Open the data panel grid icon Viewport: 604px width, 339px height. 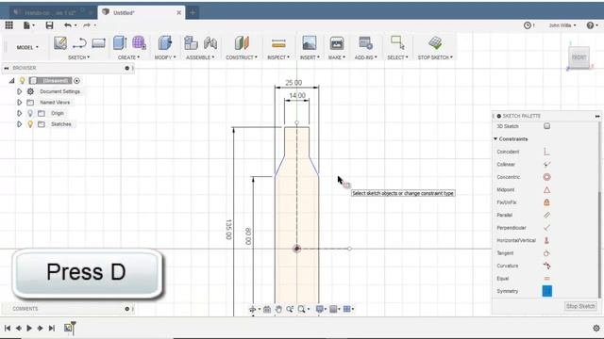coord(8,25)
